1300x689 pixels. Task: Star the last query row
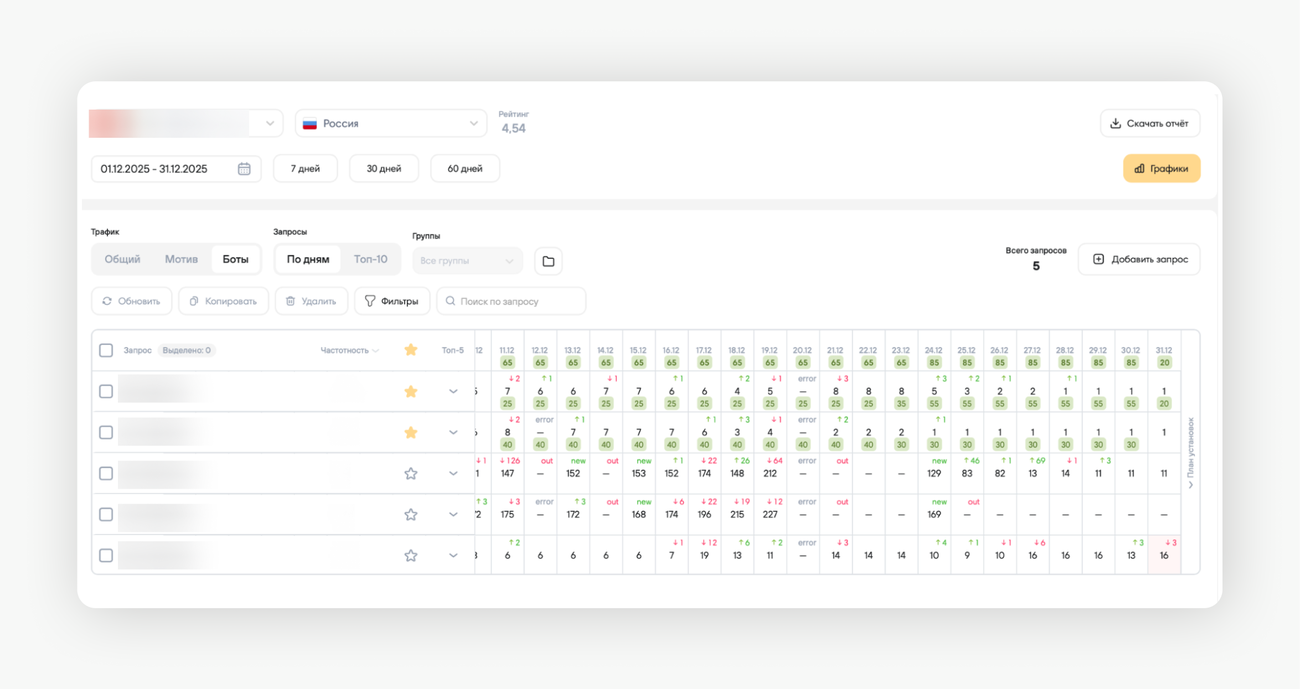pyautogui.click(x=410, y=556)
